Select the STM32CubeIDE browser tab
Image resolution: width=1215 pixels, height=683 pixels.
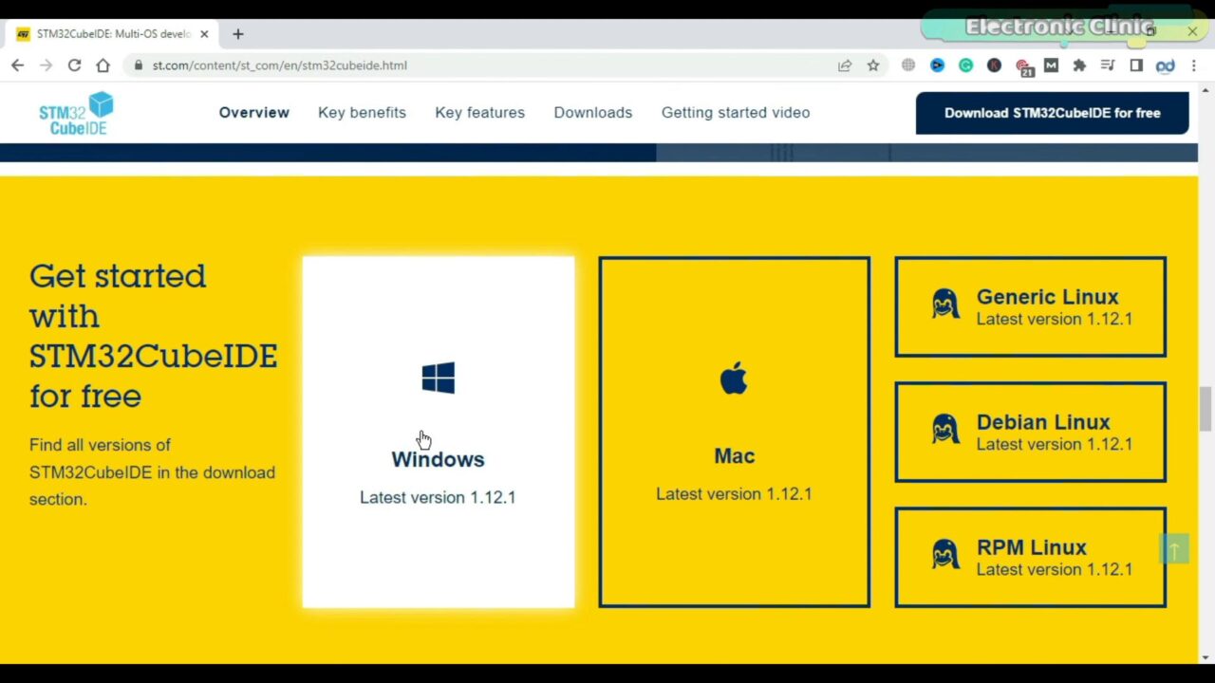pos(112,34)
